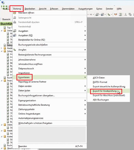The width and height of the screenshot is (134, 150).
Task: Click the folder icon of the Debit... node
Action: point(5,125)
